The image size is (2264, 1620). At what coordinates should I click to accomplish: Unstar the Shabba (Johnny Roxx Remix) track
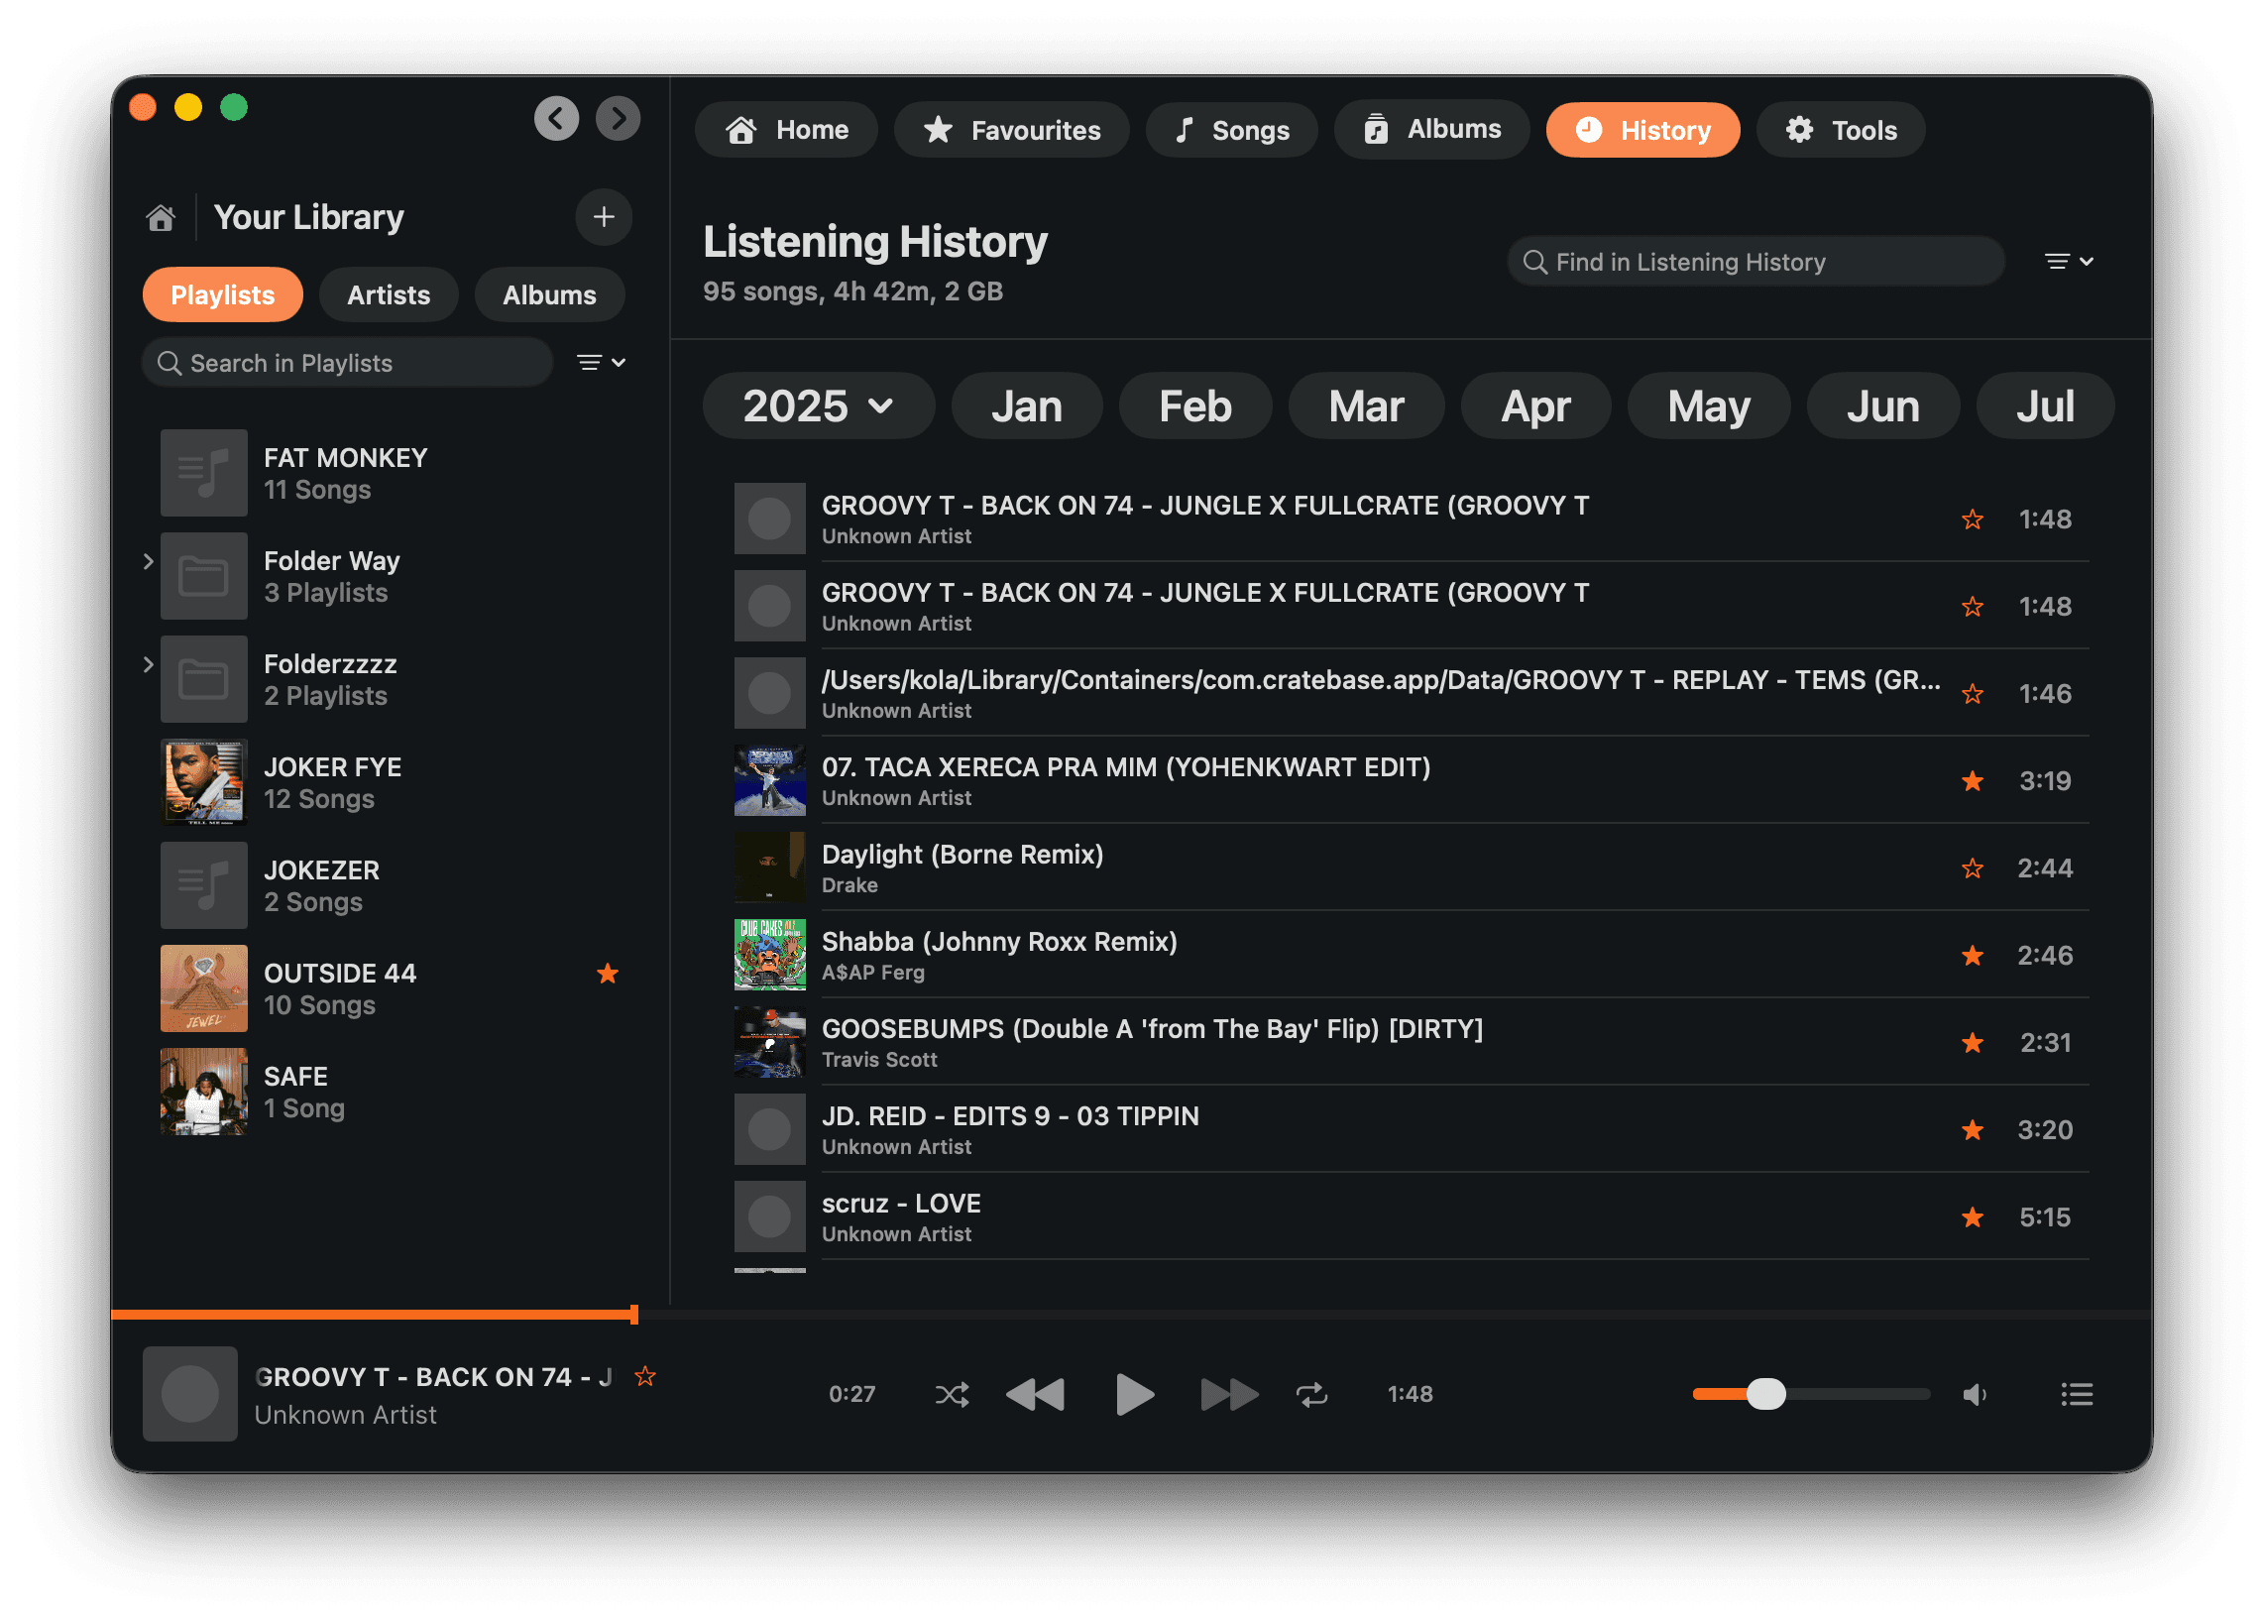point(1973,956)
